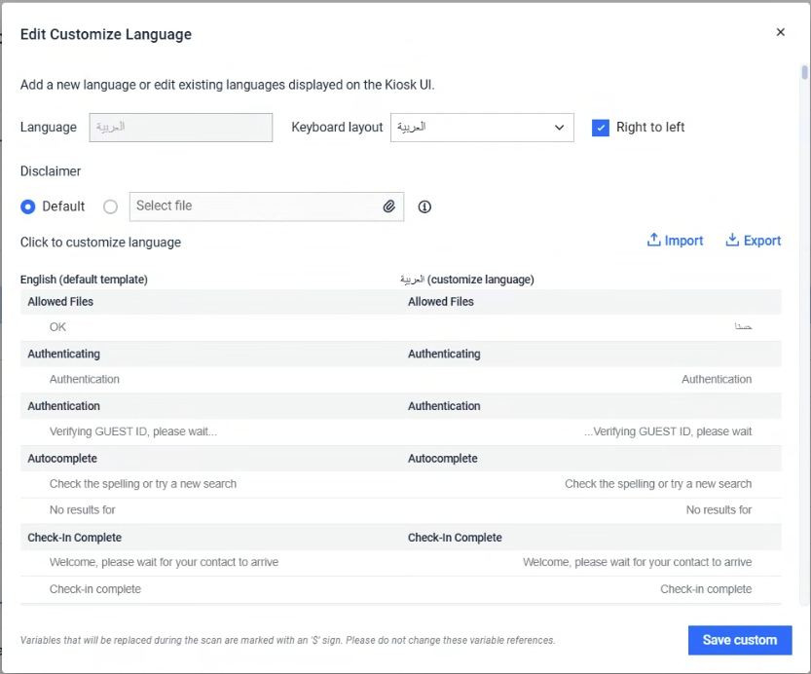Screen dimensions: 811x674
Task: Click the Keyboard layout chevron arrow
Action: 559,128
